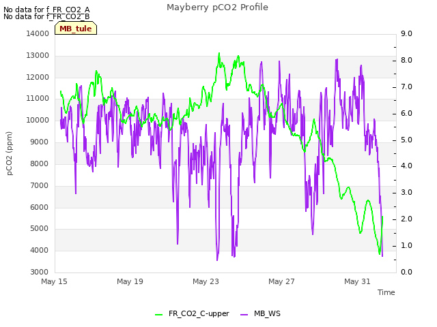
Task: Click the 'No data for f_FR_CO2_A' message
Action: [x=46, y=10]
